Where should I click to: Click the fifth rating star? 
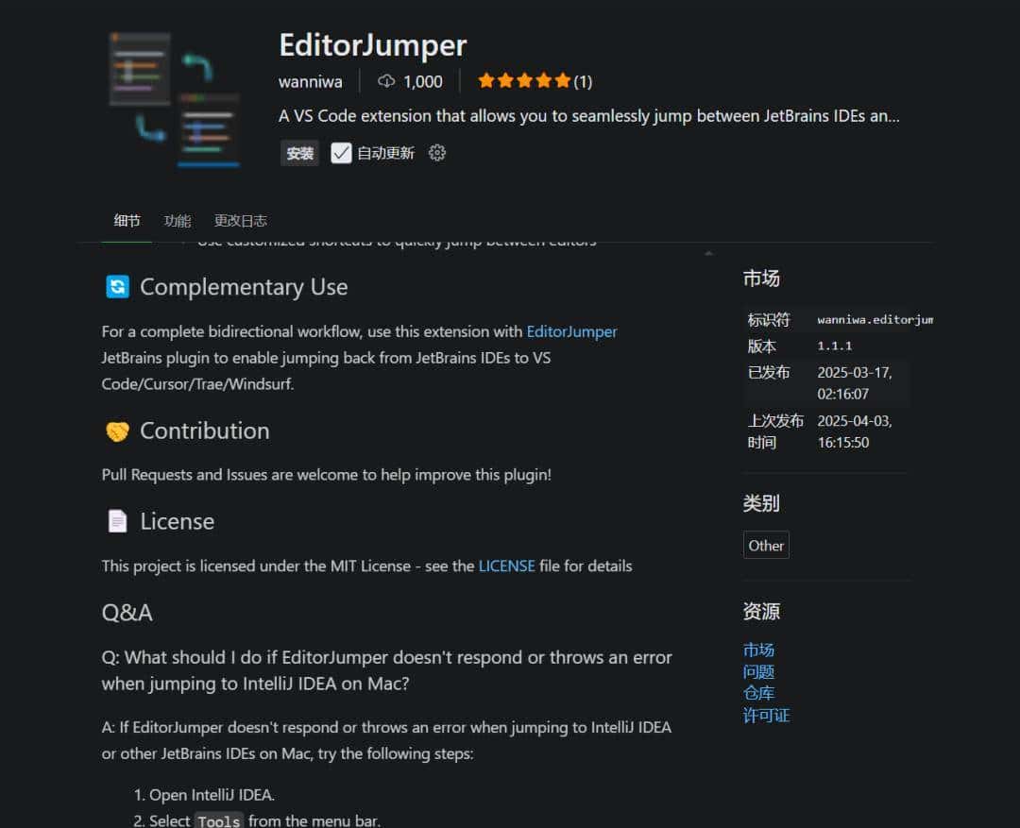point(563,81)
